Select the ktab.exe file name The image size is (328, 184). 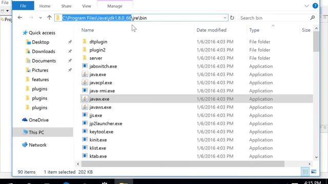[x=98, y=156]
